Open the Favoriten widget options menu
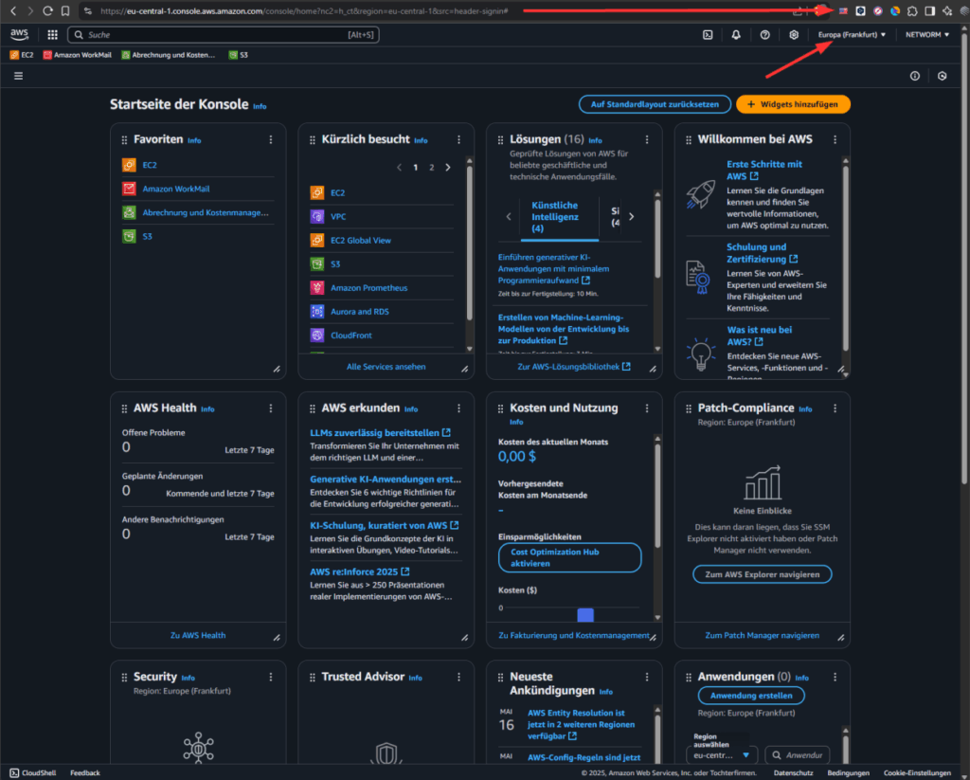Screen dimensions: 970x780 pos(271,140)
